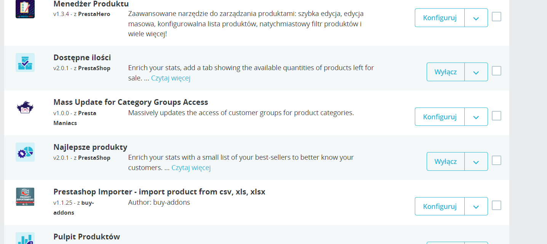This screenshot has height=244, width=547.
Task: Open dropdown arrow next to Najlepsze produkty Wyłącz
Action: tap(476, 162)
